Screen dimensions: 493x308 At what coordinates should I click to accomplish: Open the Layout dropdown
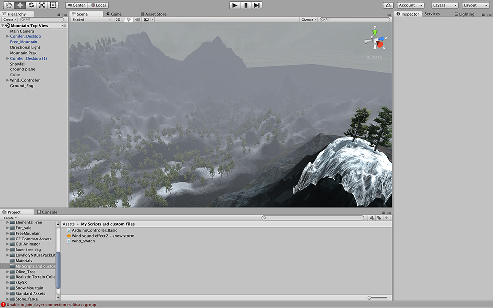tap(475, 5)
